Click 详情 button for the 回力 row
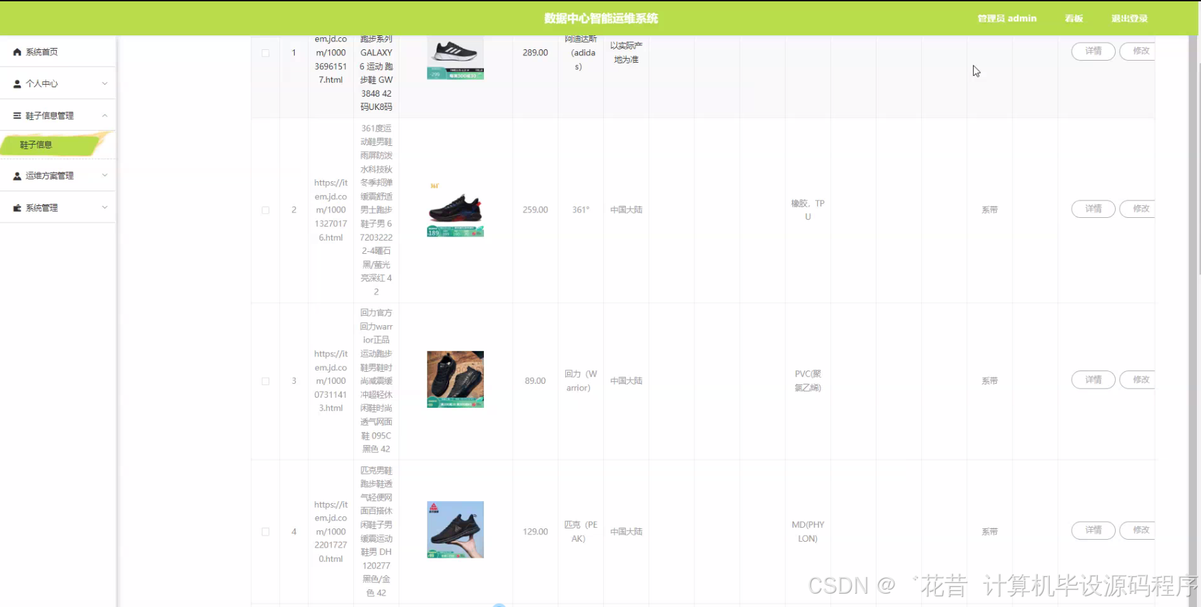The image size is (1201, 607). coord(1093,380)
